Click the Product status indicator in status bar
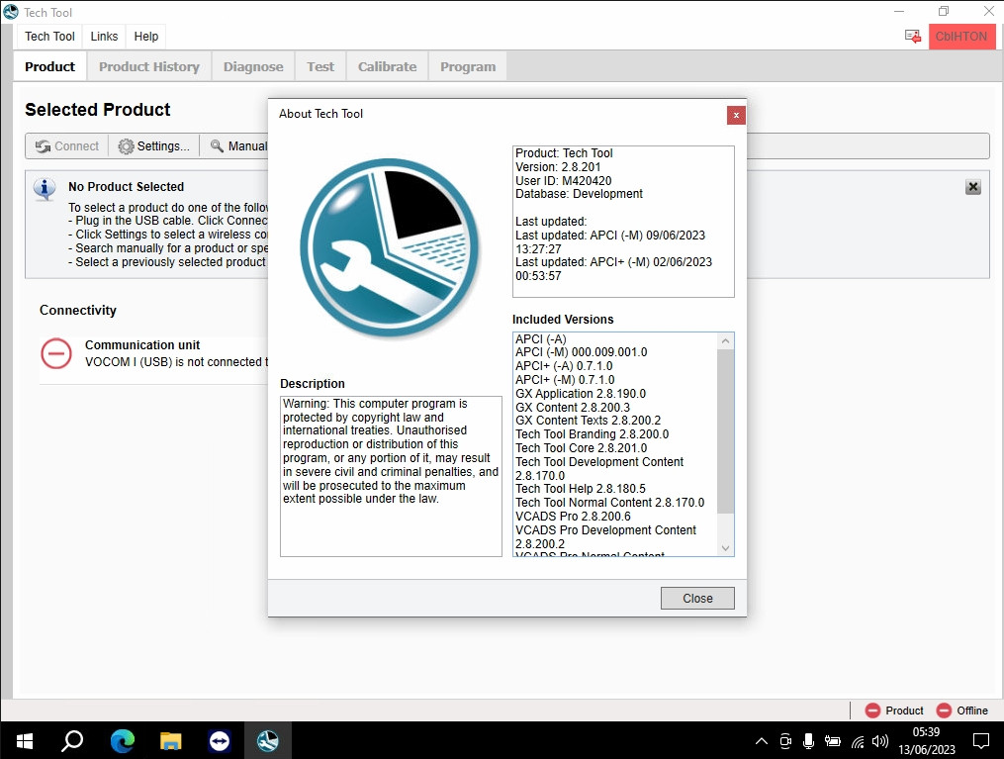The height and width of the screenshot is (759, 1004). coord(894,711)
